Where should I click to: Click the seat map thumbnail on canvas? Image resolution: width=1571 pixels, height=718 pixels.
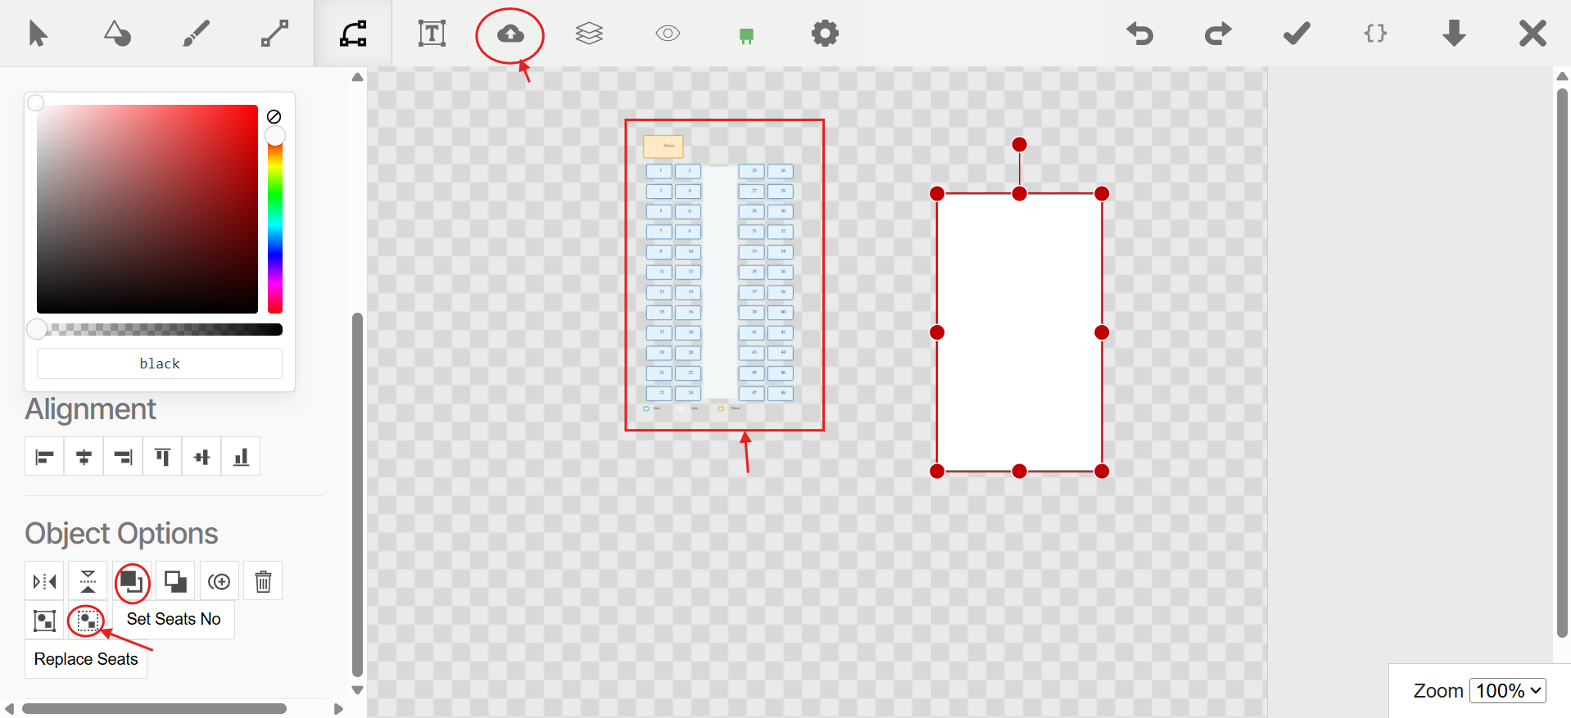pos(724,275)
